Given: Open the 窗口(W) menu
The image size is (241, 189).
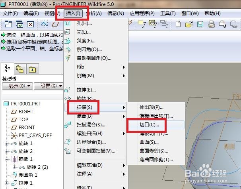Looking at the screenshot, I should click(190, 13).
